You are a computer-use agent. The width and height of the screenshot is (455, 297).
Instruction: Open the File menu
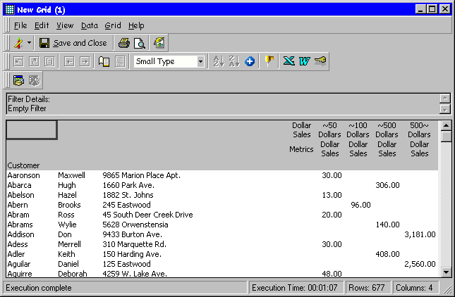tap(20, 26)
